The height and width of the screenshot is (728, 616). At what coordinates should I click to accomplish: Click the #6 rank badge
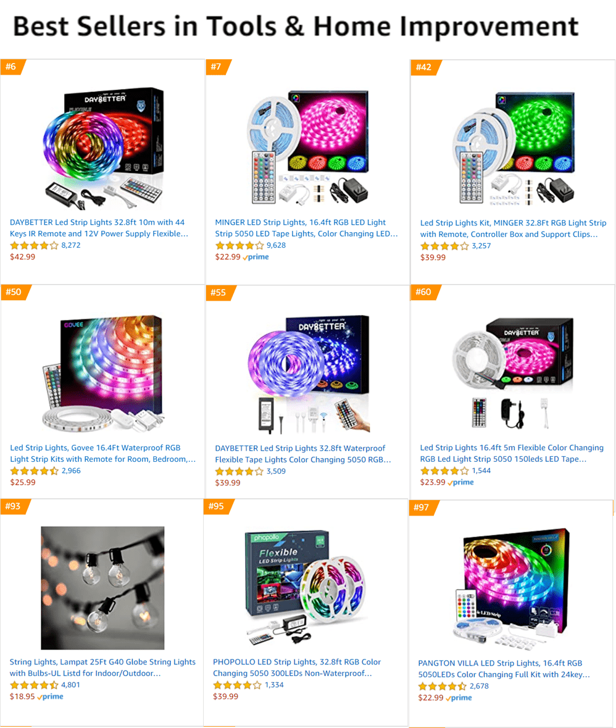[12, 67]
